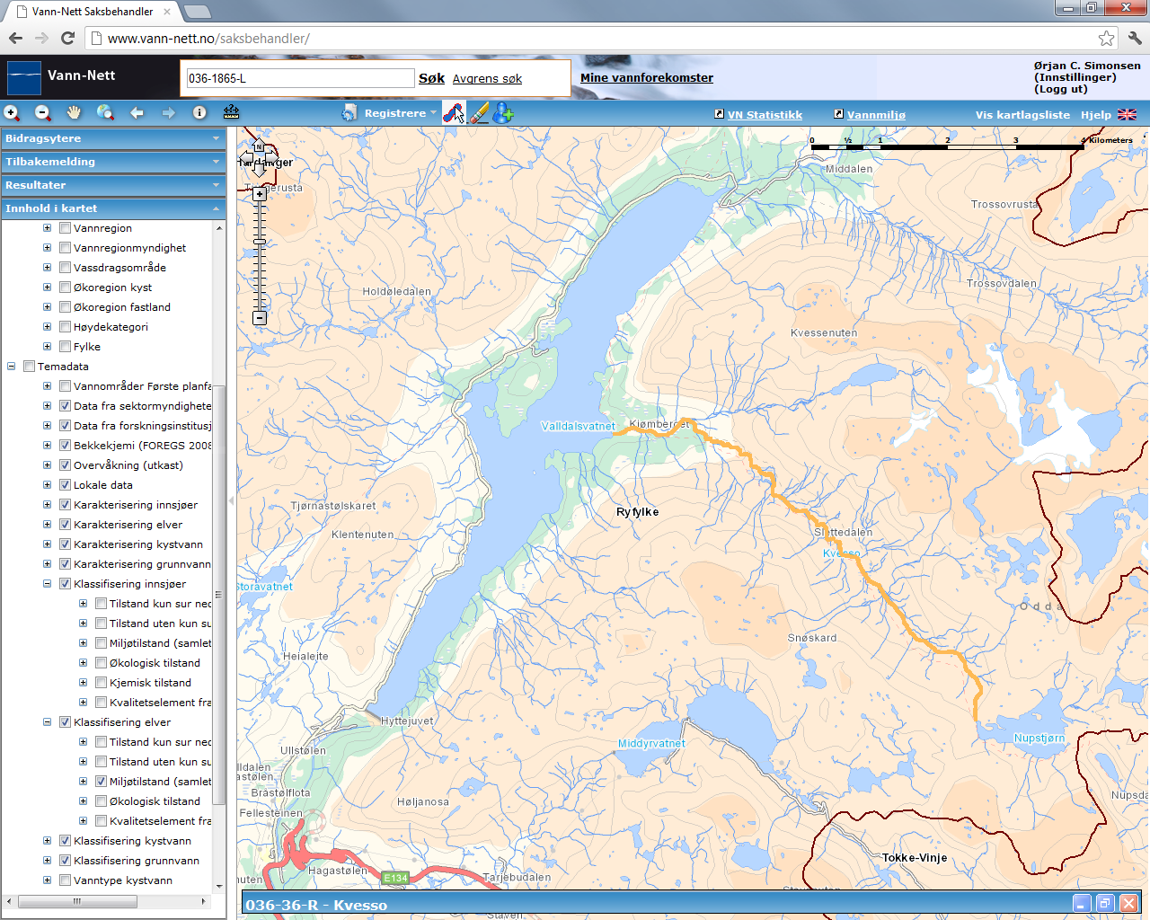The height and width of the screenshot is (920, 1150).
Task: Select the zoom out tool
Action: (43, 113)
